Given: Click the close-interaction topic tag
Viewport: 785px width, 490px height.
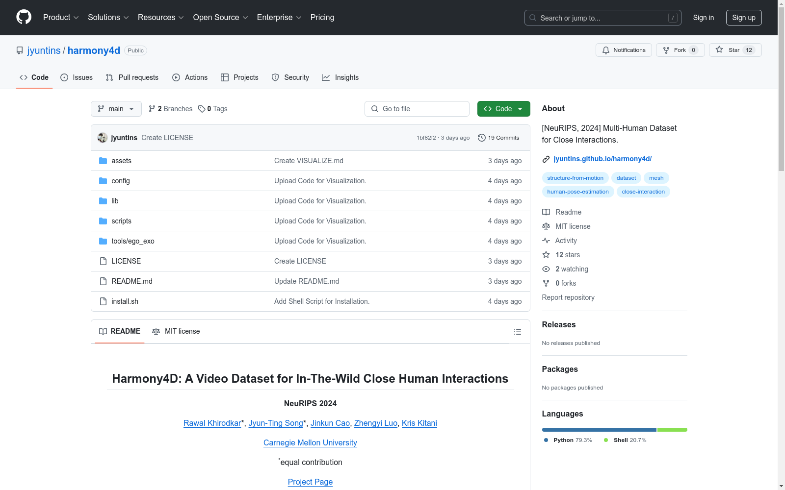Looking at the screenshot, I should pyautogui.click(x=643, y=192).
